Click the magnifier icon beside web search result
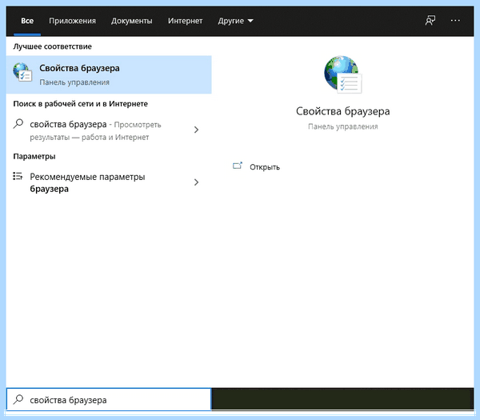This screenshot has height=420, width=480. tap(18, 124)
